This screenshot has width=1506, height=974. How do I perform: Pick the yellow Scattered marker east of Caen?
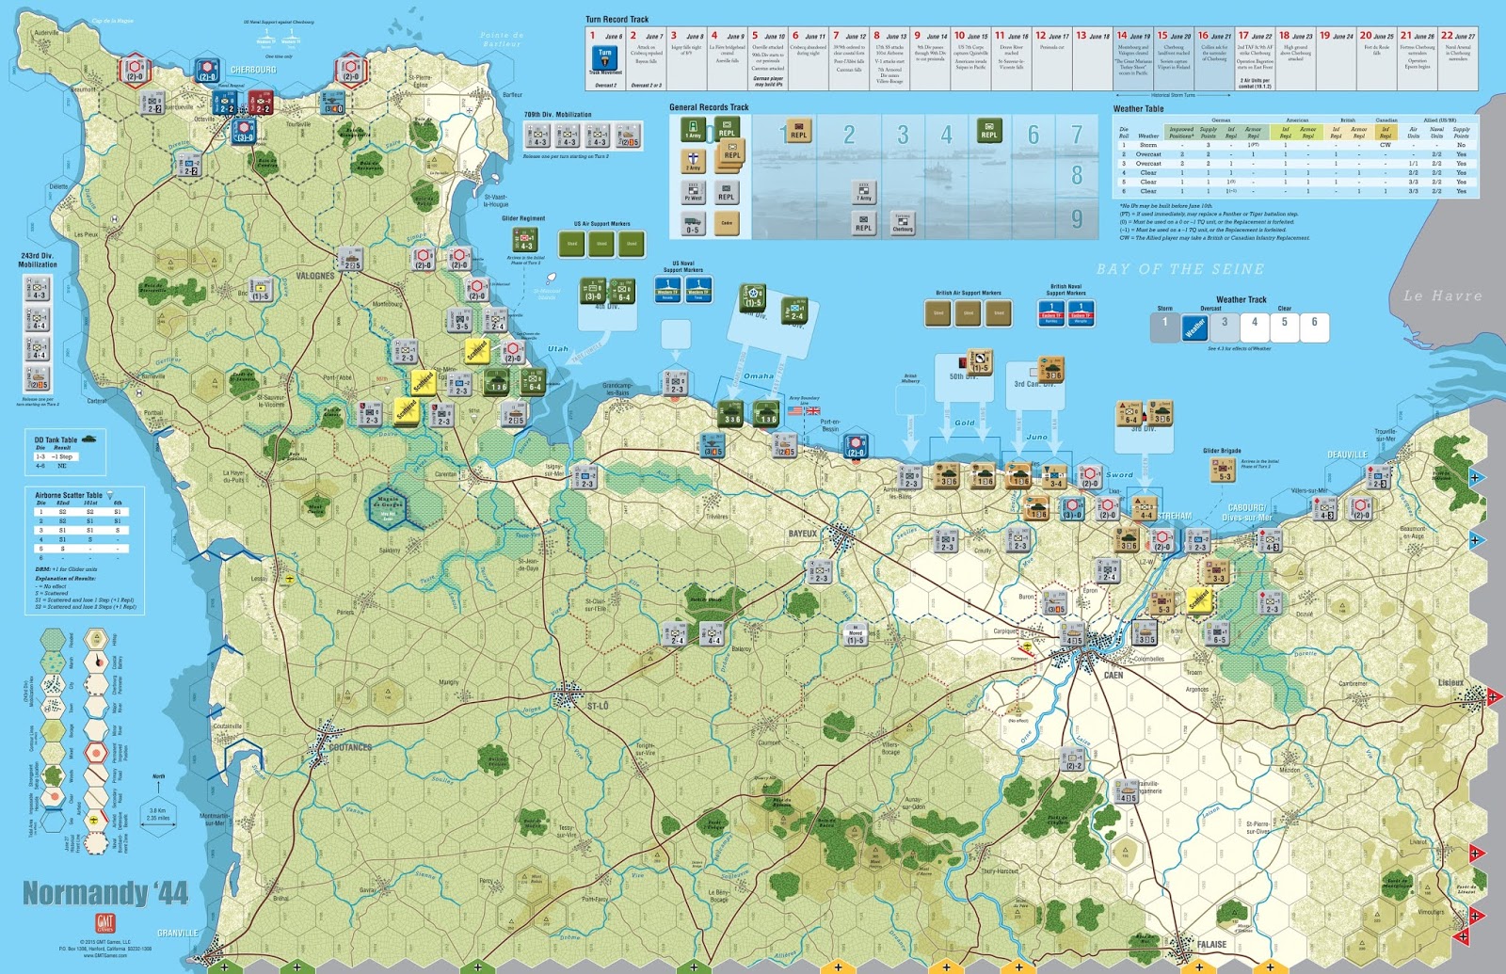click(x=1199, y=599)
